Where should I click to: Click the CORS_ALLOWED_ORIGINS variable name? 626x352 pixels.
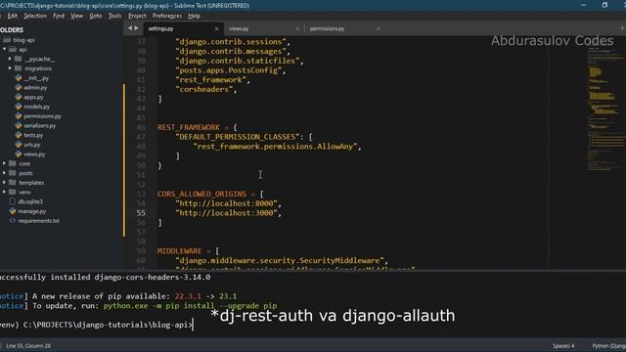(x=202, y=194)
